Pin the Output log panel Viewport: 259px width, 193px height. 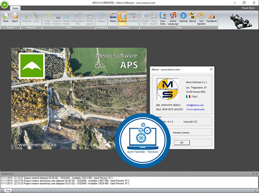point(253,174)
